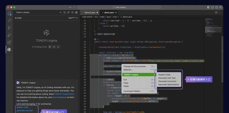Start a new chat with plus icon
This screenshot has height=113, width=229.
pyautogui.click(x=60, y=12)
